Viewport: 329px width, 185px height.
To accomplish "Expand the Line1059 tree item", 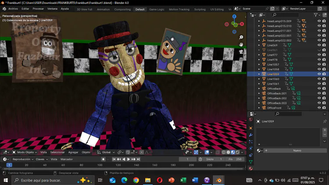I will click(259, 74).
